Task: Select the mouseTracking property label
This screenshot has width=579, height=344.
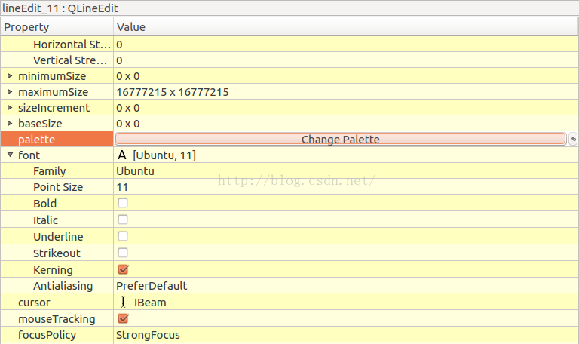Action: pos(57,319)
